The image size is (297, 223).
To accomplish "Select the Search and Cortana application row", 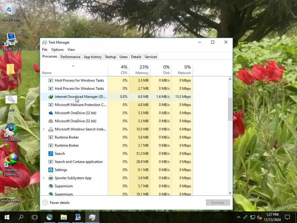I will tap(117, 162).
